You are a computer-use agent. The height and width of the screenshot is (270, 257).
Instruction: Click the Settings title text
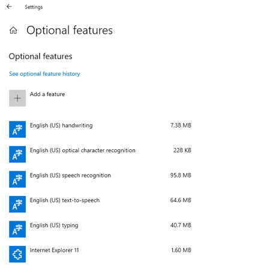point(34,7)
